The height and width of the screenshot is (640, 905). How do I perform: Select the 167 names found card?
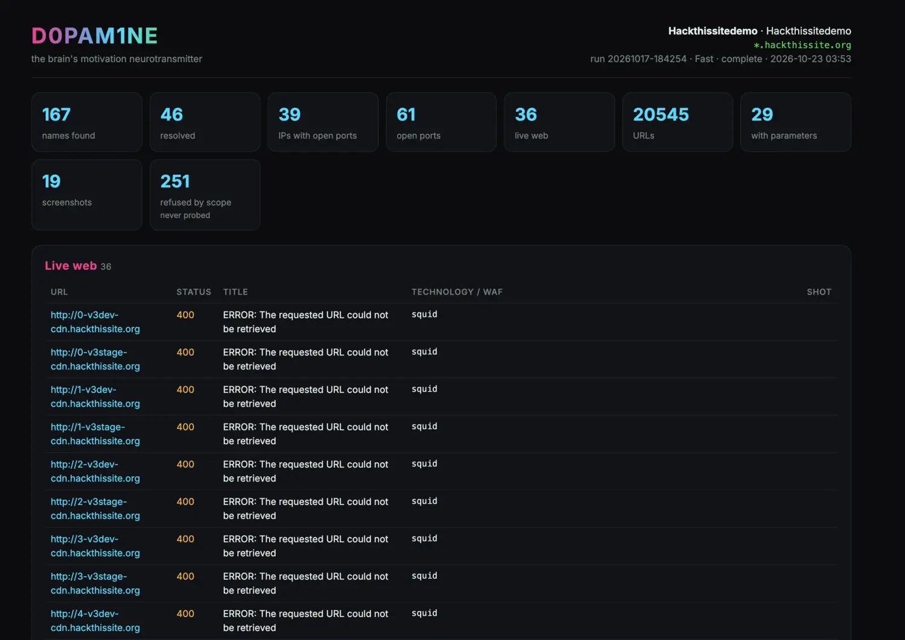tap(87, 122)
